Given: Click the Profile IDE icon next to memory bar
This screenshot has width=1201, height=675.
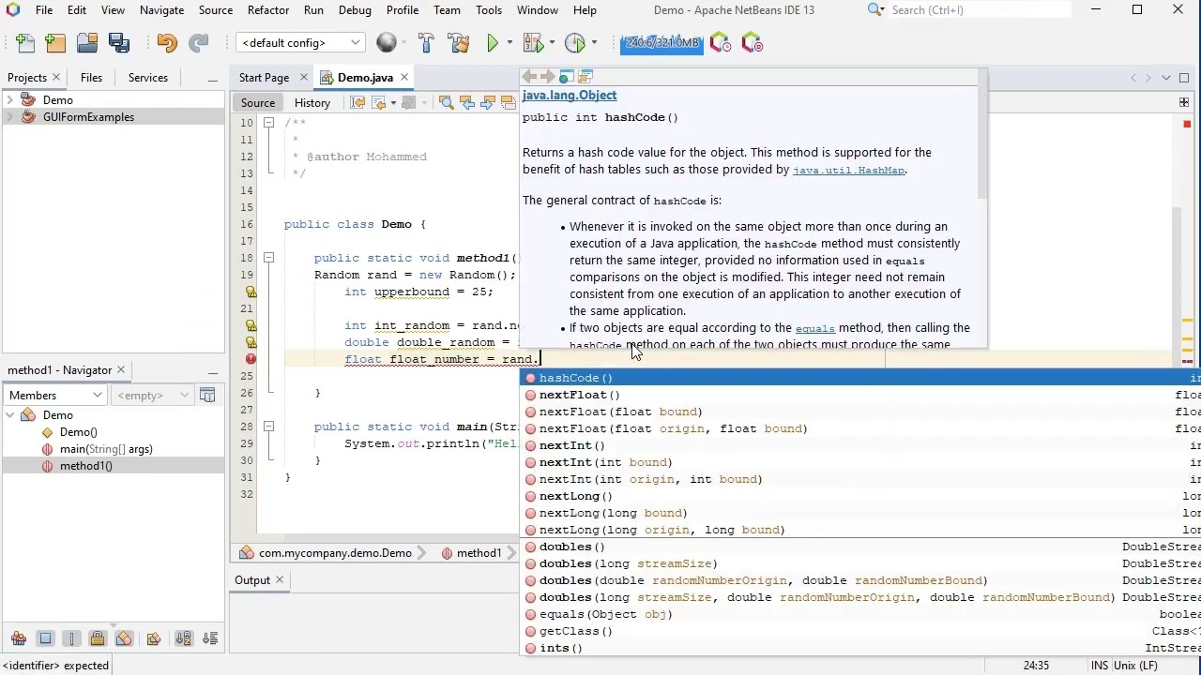Looking at the screenshot, I should point(721,43).
